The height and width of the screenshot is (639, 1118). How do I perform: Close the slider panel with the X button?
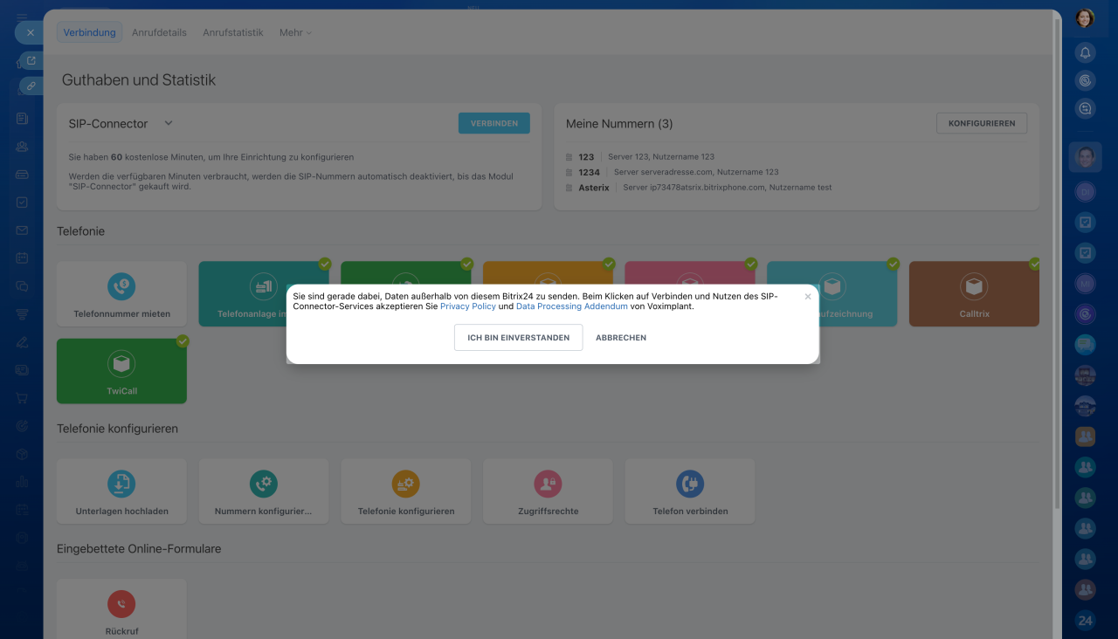pyautogui.click(x=30, y=32)
